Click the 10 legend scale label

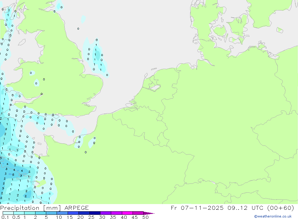click(x=59, y=217)
